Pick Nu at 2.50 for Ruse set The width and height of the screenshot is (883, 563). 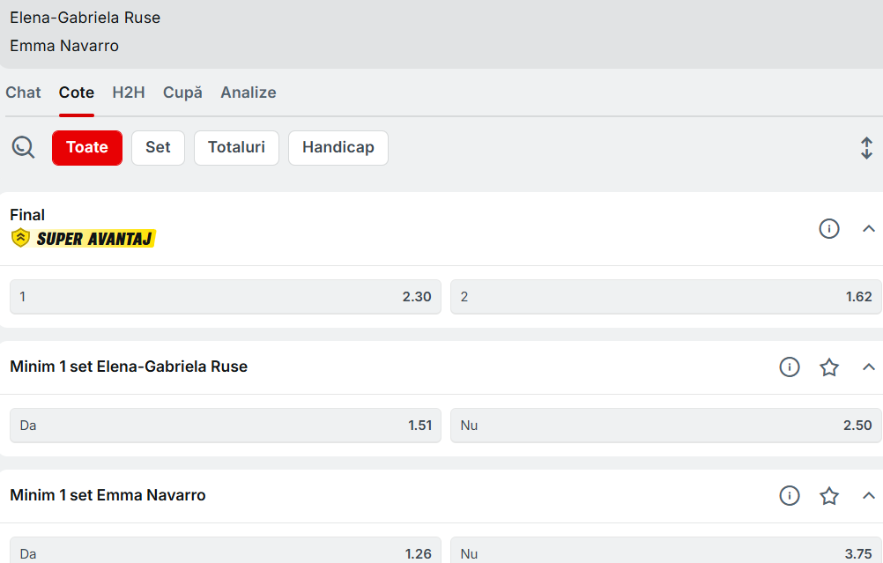[665, 426]
